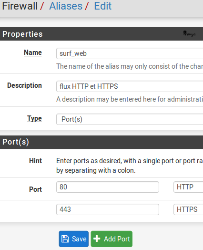Click the Description label
The height and width of the screenshot is (250, 203).
click(24, 85)
